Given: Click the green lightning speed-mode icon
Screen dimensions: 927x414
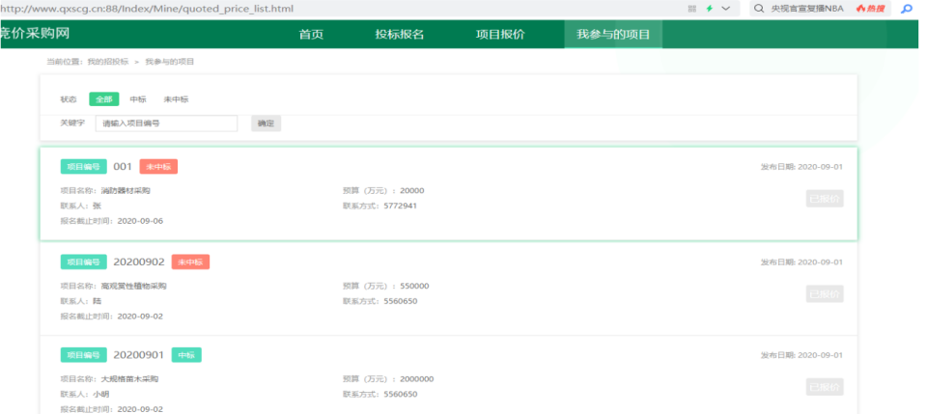Looking at the screenshot, I should coord(710,9).
